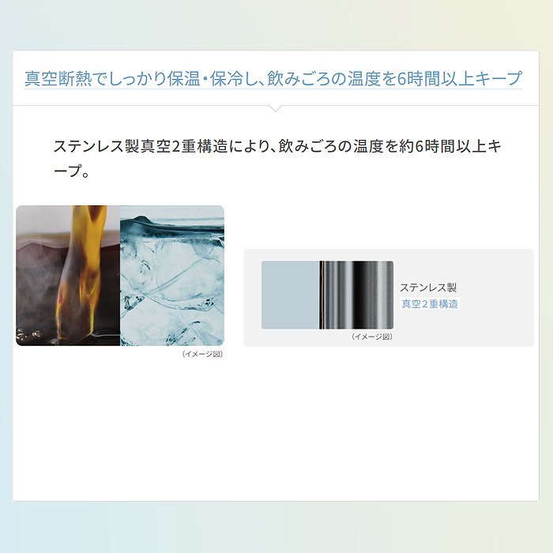Click the amber coffee stream in photo
The width and height of the screenshot is (553, 553).
[x=83, y=272]
